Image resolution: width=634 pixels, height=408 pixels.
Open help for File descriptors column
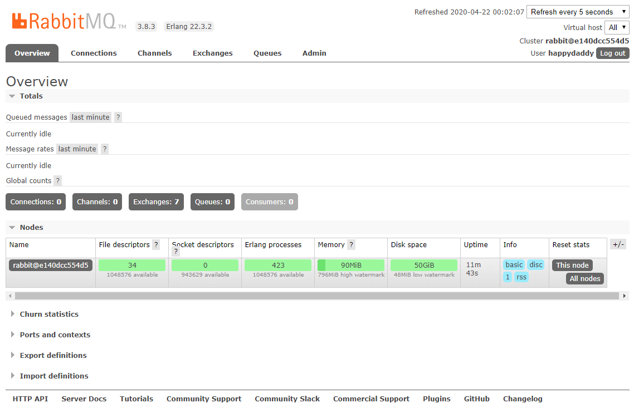[156, 244]
